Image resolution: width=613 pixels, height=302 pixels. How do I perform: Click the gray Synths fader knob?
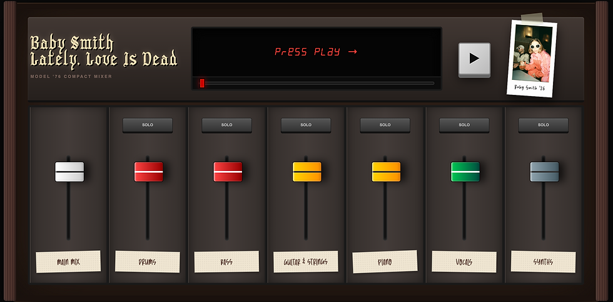(544, 172)
